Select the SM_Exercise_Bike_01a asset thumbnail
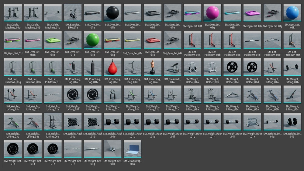Screen dimensions: 304x171 tap(73, 12)
